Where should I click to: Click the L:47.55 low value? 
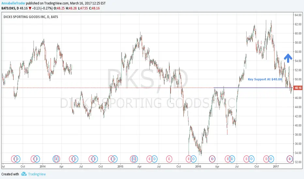[x=83, y=8]
